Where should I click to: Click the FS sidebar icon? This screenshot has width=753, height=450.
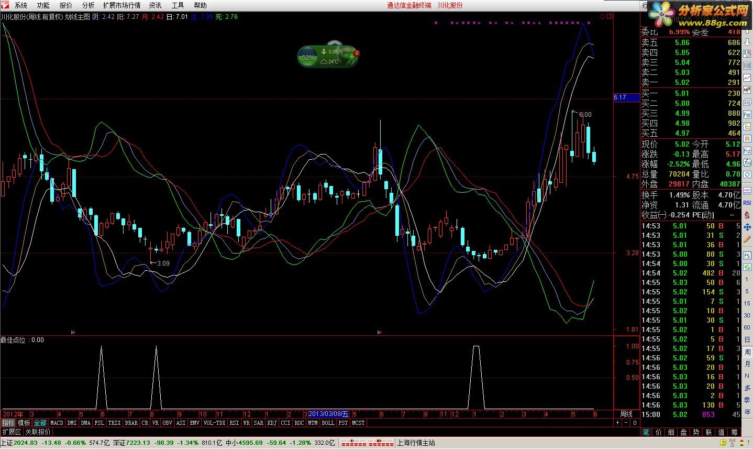pyautogui.click(x=747, y=255)
